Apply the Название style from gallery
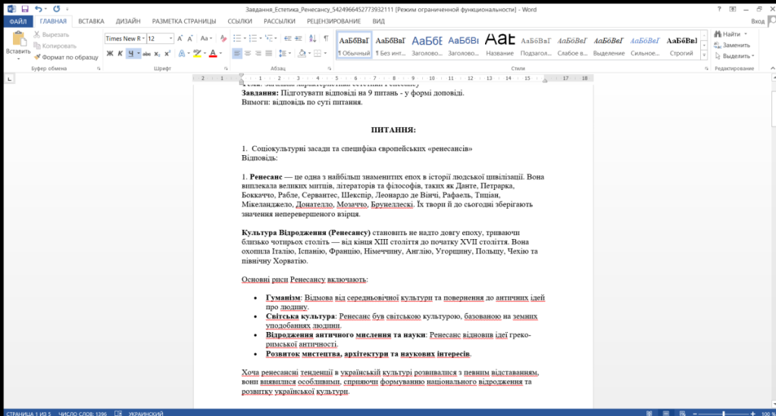The width and height of the screenshot is (776, 416). point(500,45)
